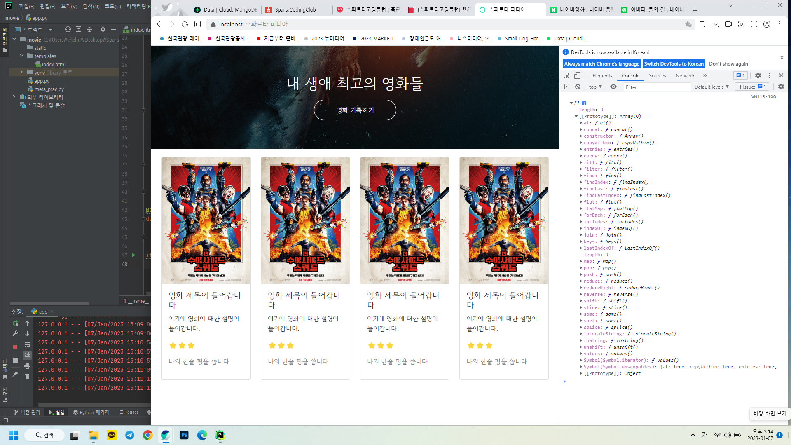
Task: Open the Python 패키지 tool tab
Action: tap(91, 412)
